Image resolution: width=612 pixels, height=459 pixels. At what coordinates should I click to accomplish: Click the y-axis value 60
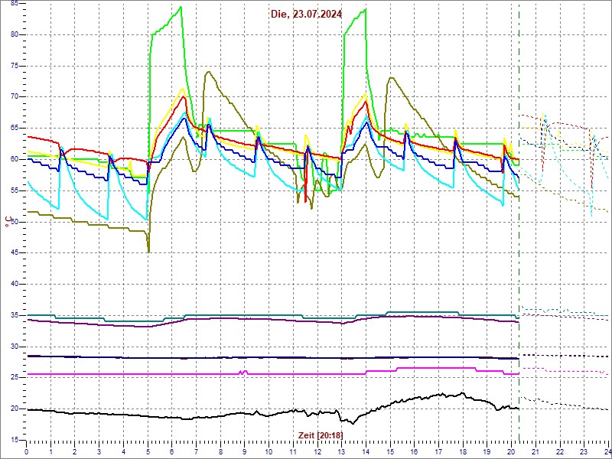tap(15, 159)
